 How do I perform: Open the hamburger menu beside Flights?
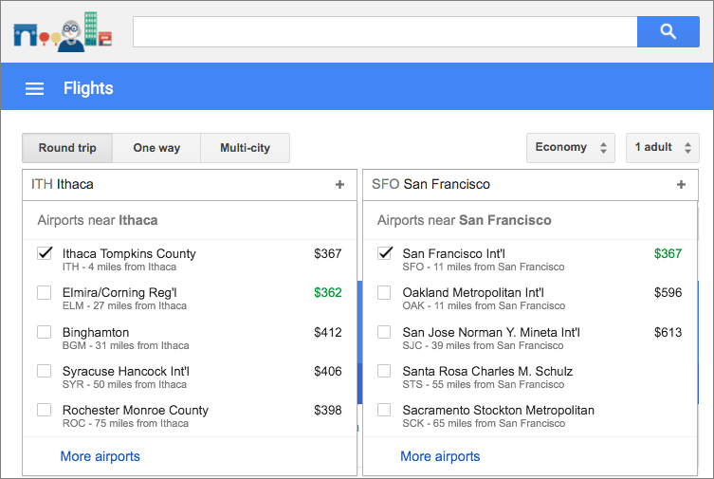pos(34,88)
